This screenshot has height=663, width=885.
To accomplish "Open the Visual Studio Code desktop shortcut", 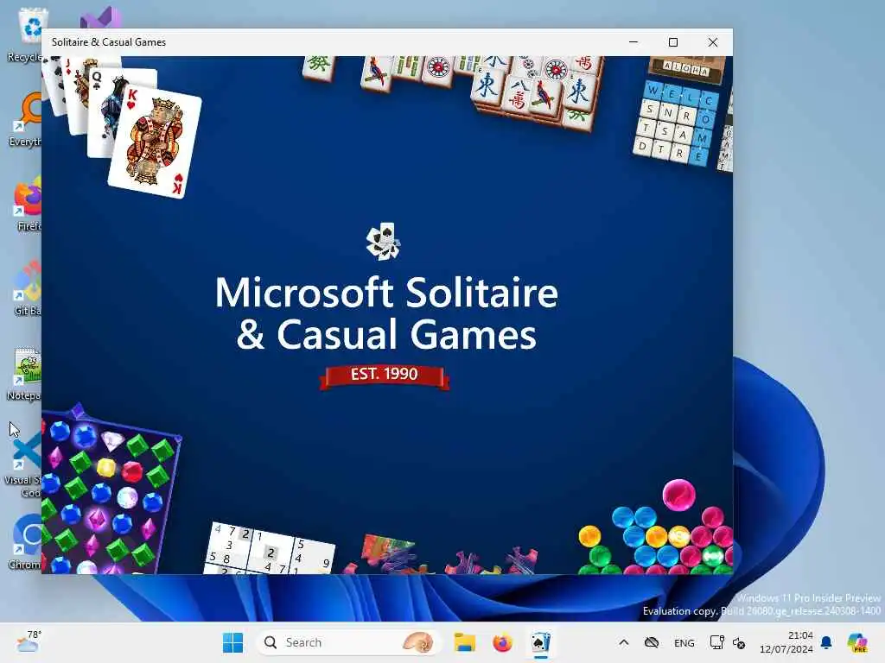I will point(25,464).
